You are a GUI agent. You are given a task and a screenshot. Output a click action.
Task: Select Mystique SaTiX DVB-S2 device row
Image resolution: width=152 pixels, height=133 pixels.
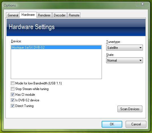pyautogui.click(x=56, y=47)
